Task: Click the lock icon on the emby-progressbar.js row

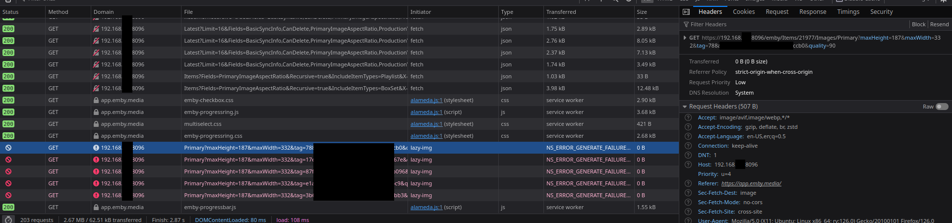Action: 96,207
